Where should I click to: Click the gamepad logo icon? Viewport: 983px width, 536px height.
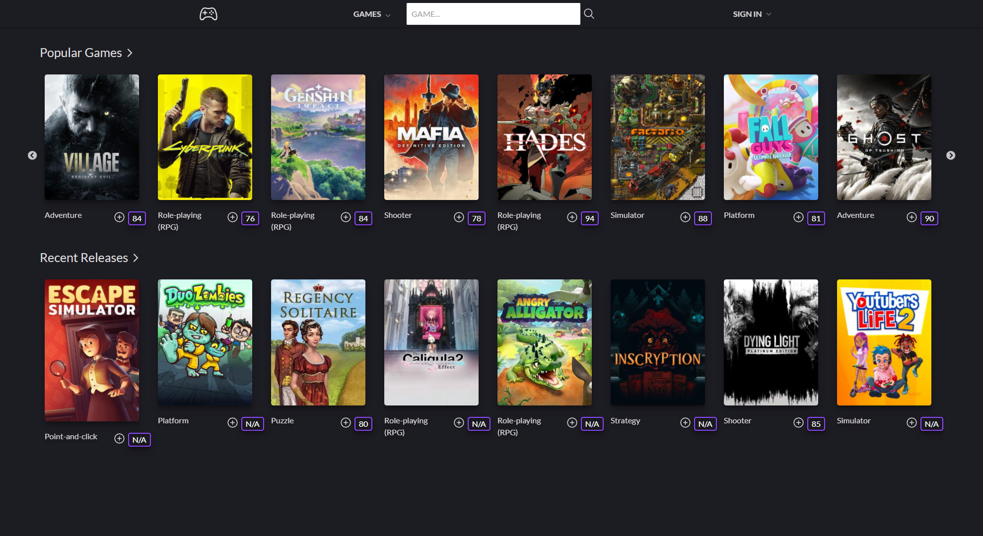coord(208,13)
